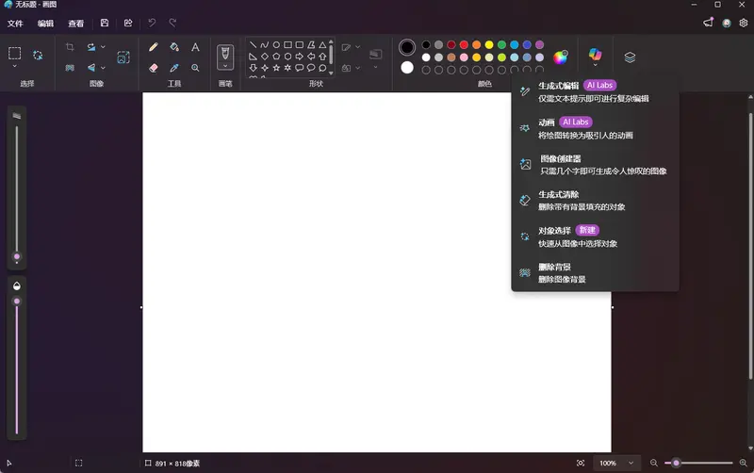Click the fit-to-window icon in status bar
Image resolution: width=754 pixels, height=473 pixels.
pyautogui.click(x=581, y=463)
